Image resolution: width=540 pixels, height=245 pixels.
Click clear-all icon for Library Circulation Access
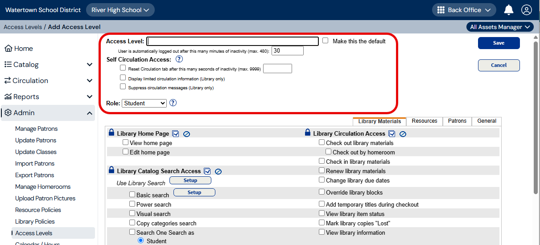point(403,133)
